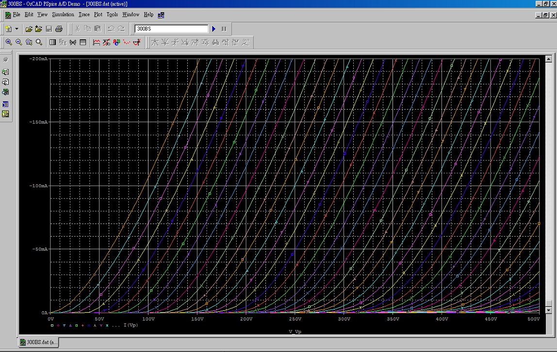Screen dimensions: 557x352
Task: Click the Cursor Trough icon
Action: pyautogui.click(x=165, y=42)
